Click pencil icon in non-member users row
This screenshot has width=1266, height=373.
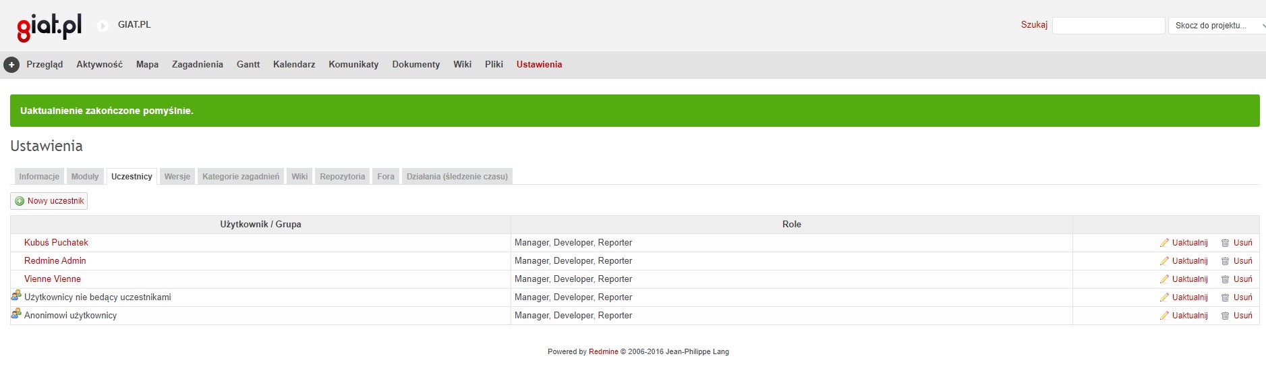[x=1164, y=297]
